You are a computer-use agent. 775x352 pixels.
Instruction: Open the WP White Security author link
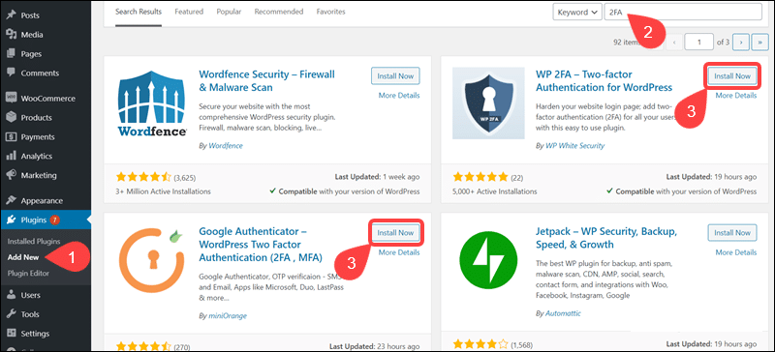(574, 146)
